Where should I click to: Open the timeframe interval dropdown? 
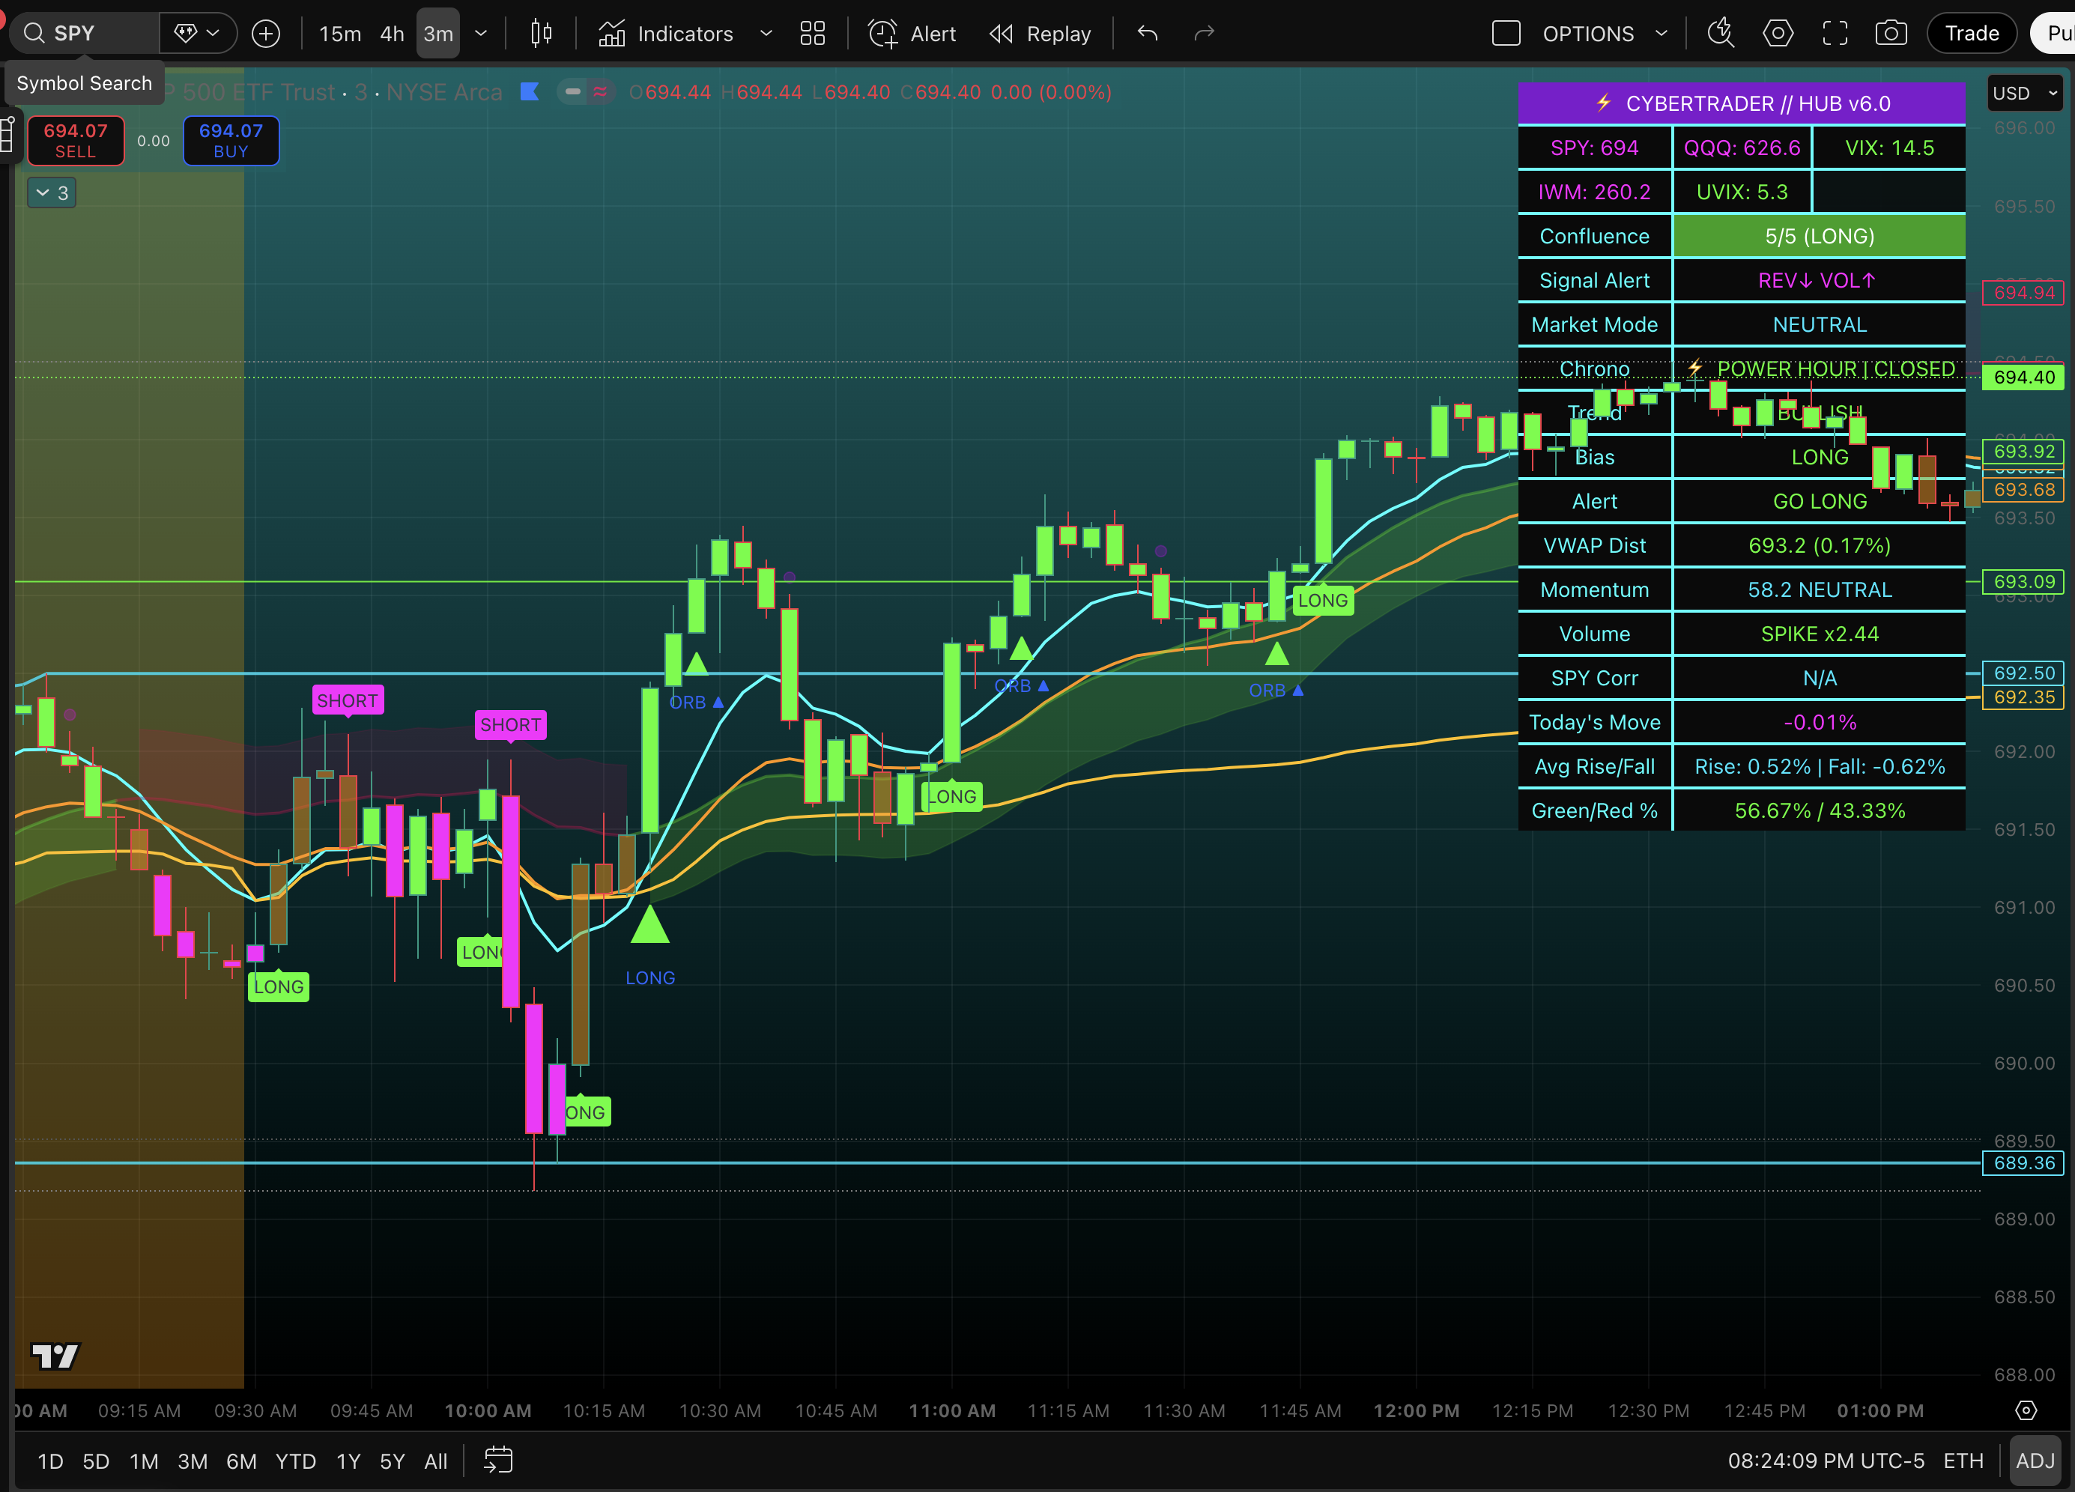pos(482,33)
